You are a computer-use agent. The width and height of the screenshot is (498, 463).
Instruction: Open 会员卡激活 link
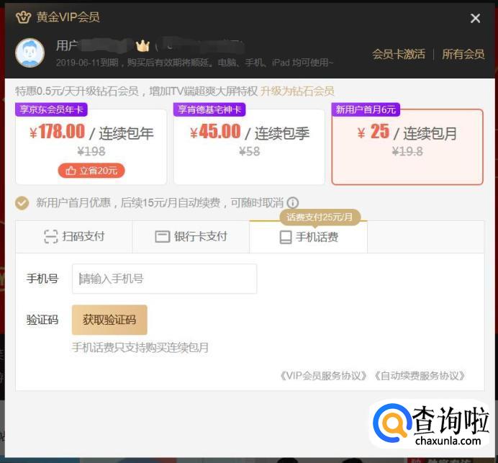tap(399, 54)
